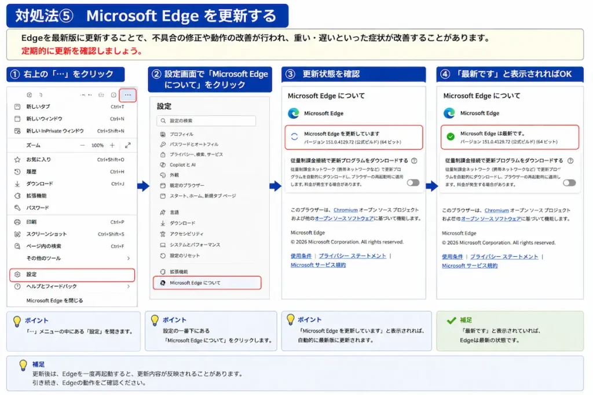The image size is (593, 395).
Task: Click the help '?' icon in step ③ panel
Action: [x=414, y=161]
